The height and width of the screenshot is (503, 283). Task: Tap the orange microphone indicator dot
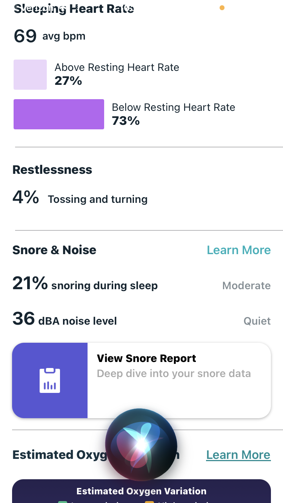[222, 8]
